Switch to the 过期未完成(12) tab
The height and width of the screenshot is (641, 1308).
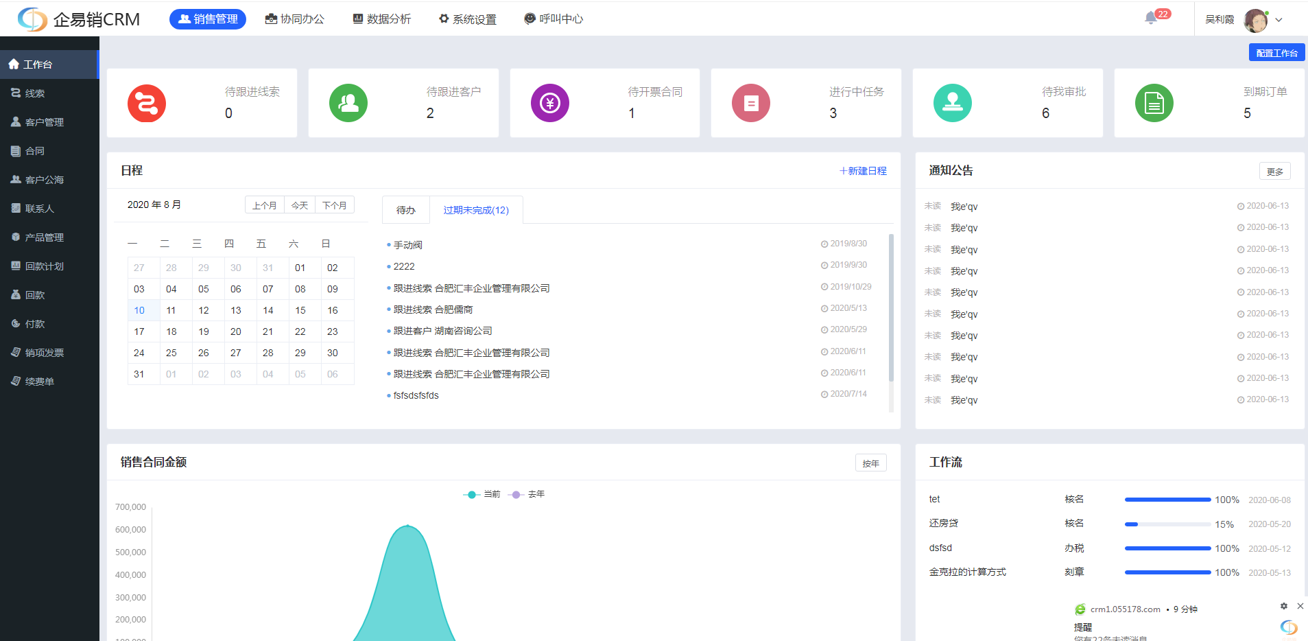[476, 209]
